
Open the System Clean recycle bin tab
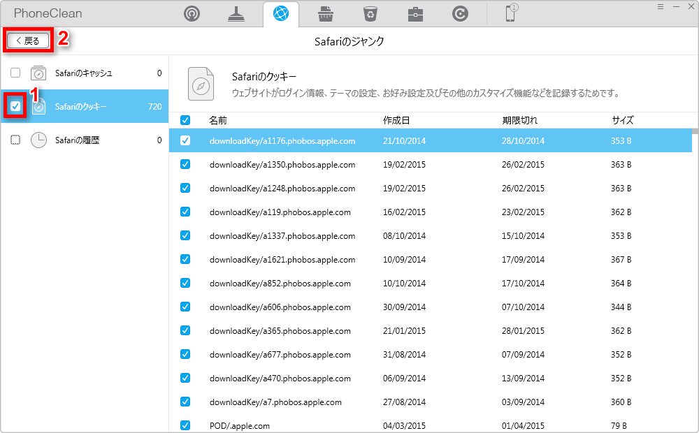370,14
